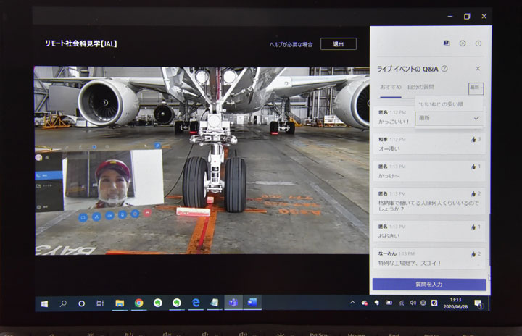Select the "いいね!" の多い順 sort option

441,104
